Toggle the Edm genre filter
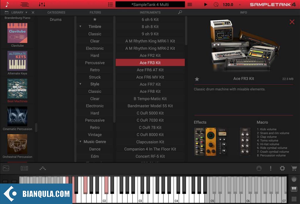Viewport: 300px width, 204px height. (x=95, y=156)
